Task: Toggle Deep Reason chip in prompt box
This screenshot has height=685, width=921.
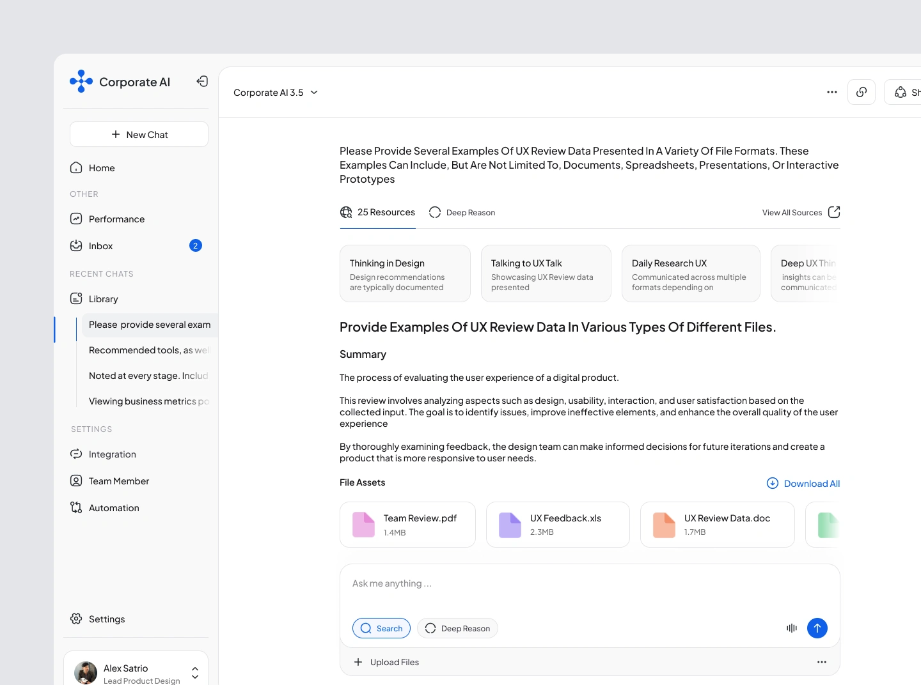Action: 457,628
